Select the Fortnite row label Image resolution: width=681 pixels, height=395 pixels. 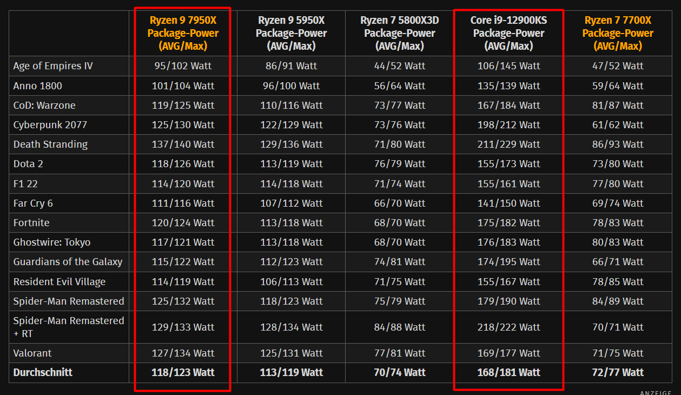[x=31, y=222]
